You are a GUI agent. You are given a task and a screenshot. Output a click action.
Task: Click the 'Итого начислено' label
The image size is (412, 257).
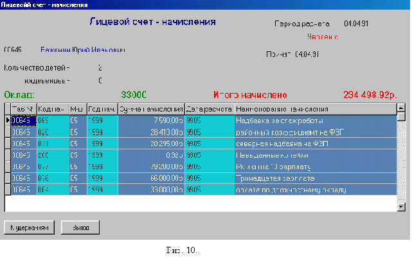point(250,95)
